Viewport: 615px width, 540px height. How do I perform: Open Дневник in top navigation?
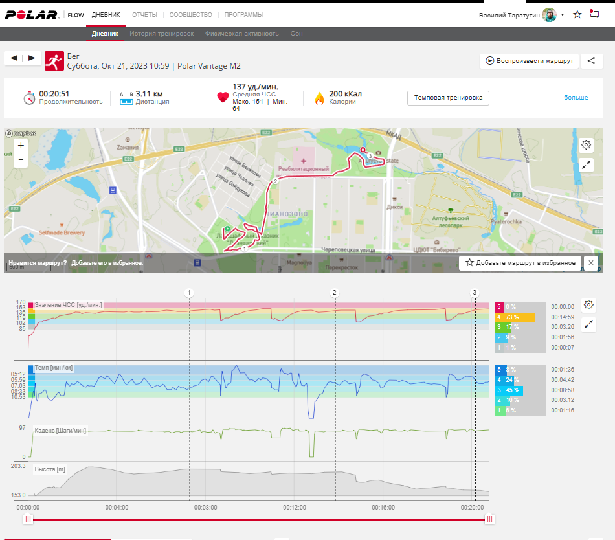click(x=106, y=15)
